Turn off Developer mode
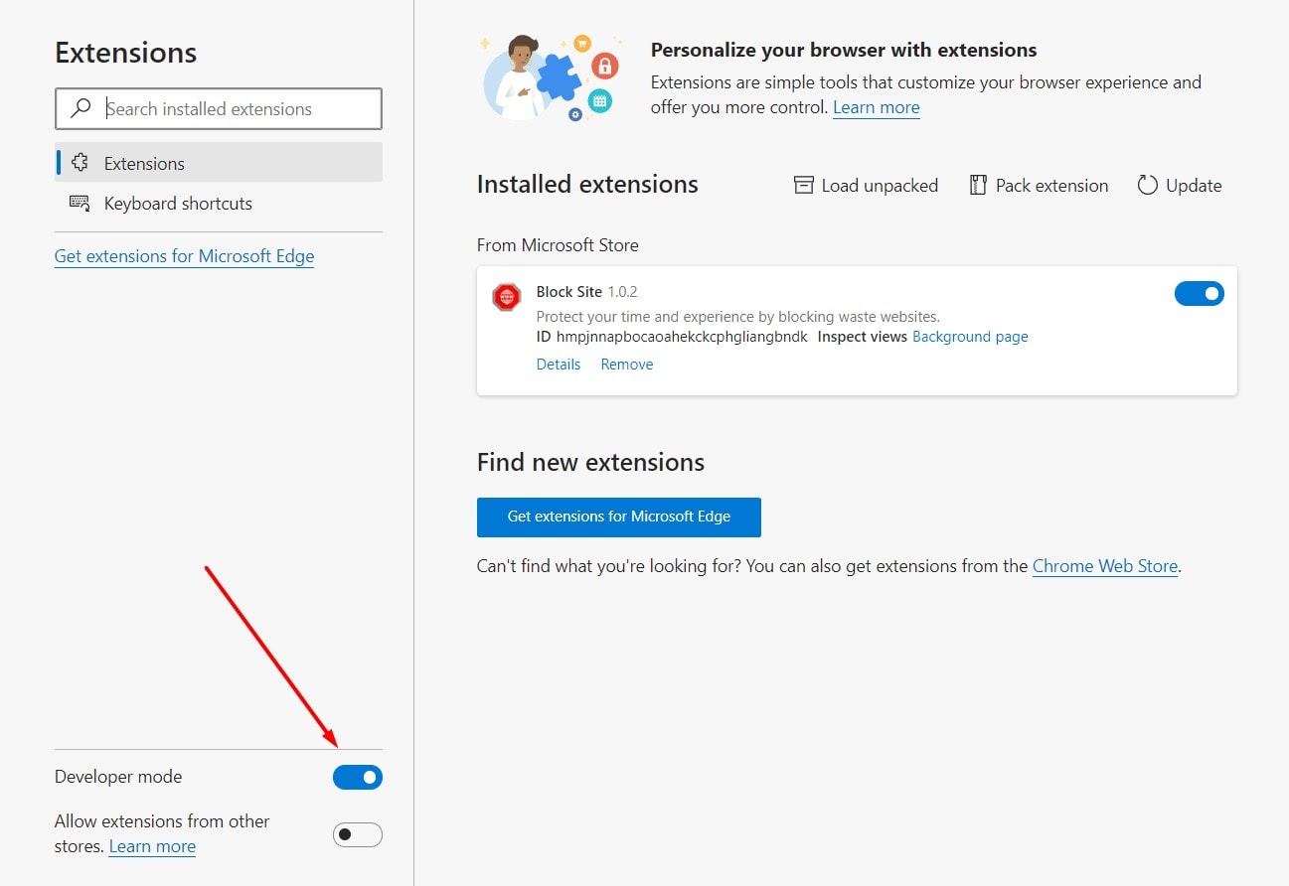1289x886 pixels. (x=358, y=777)
